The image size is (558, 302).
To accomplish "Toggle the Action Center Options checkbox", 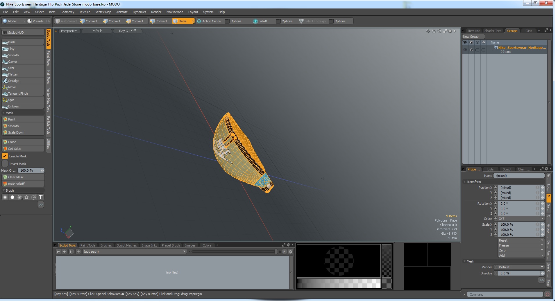I will pos(228,21).
